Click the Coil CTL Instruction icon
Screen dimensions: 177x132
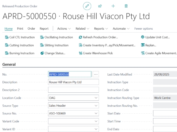[x=7, y=37]
